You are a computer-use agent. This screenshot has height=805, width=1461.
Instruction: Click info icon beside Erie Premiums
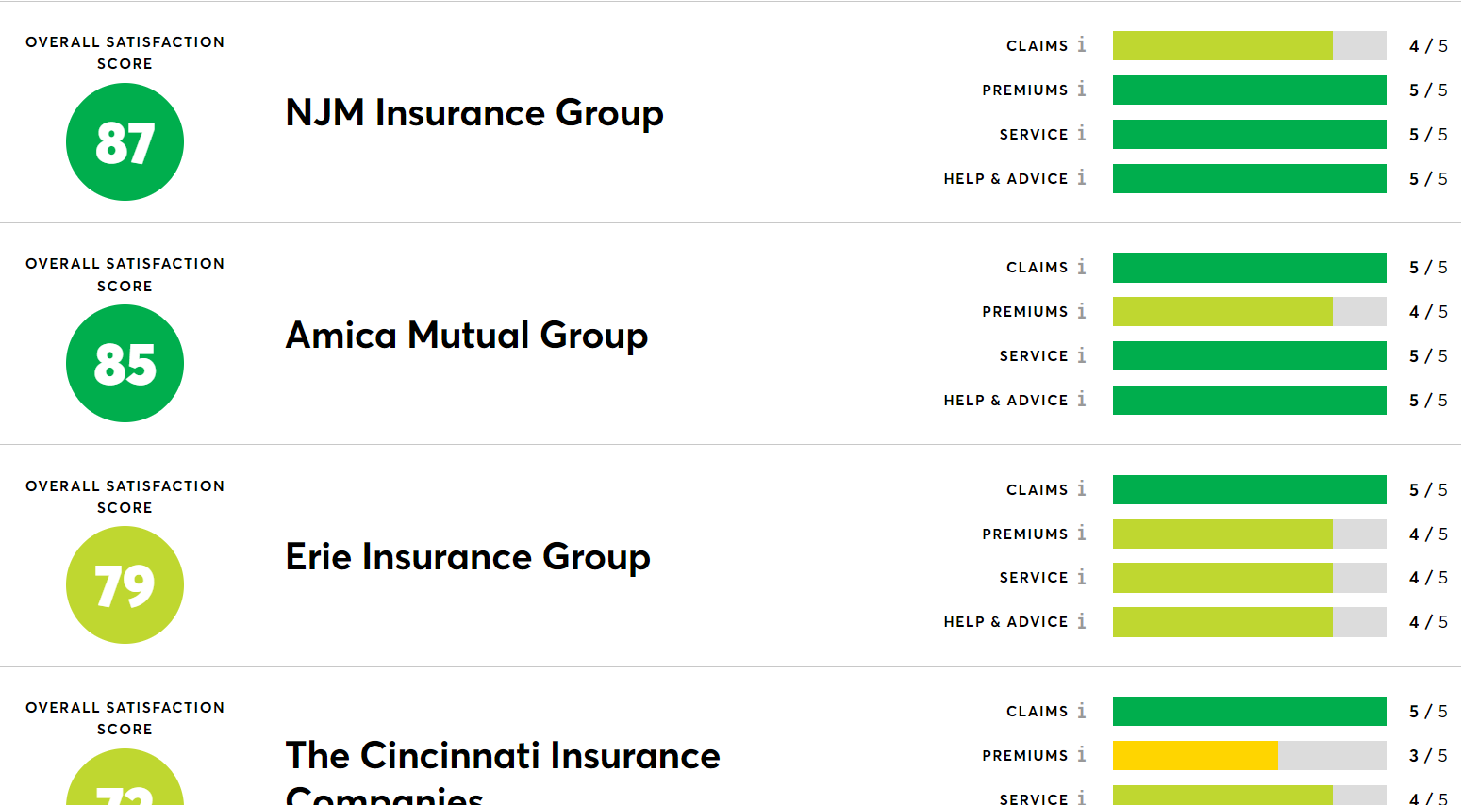tap(1082, 534)
